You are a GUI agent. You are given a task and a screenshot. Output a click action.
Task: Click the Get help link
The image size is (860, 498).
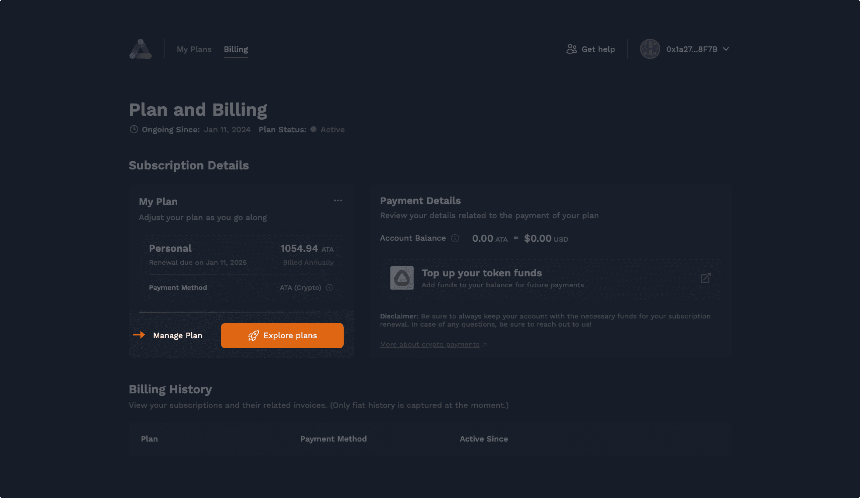click(x=598, y=49)
